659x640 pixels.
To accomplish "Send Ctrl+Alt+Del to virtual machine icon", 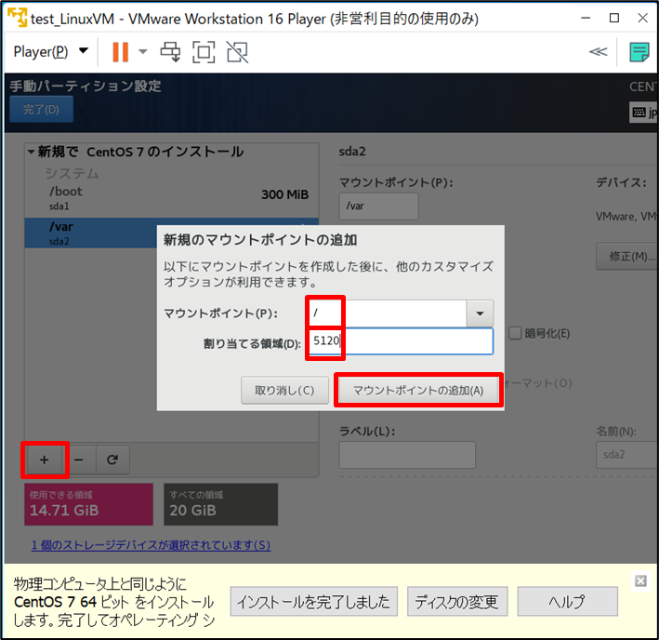I will pos(170,52).
